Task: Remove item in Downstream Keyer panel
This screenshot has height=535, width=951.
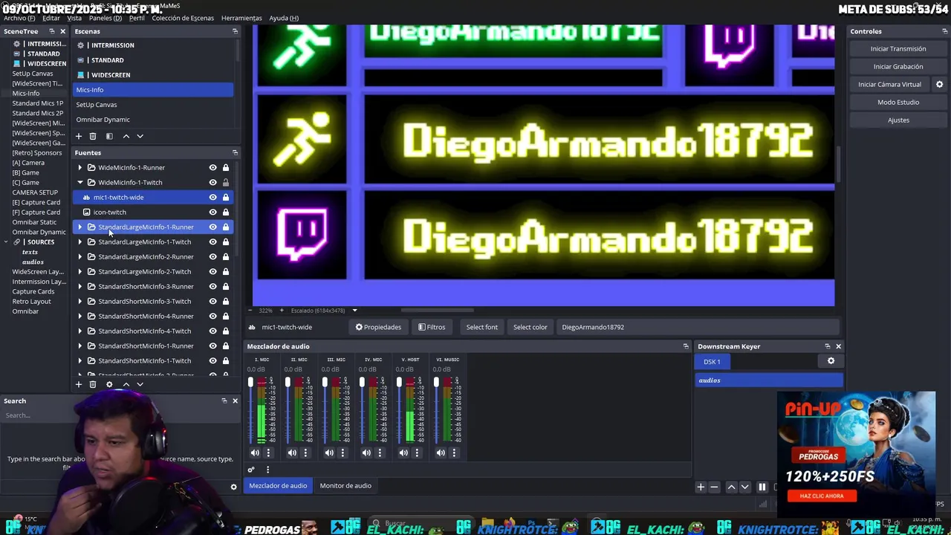Action: click(714, 487)
